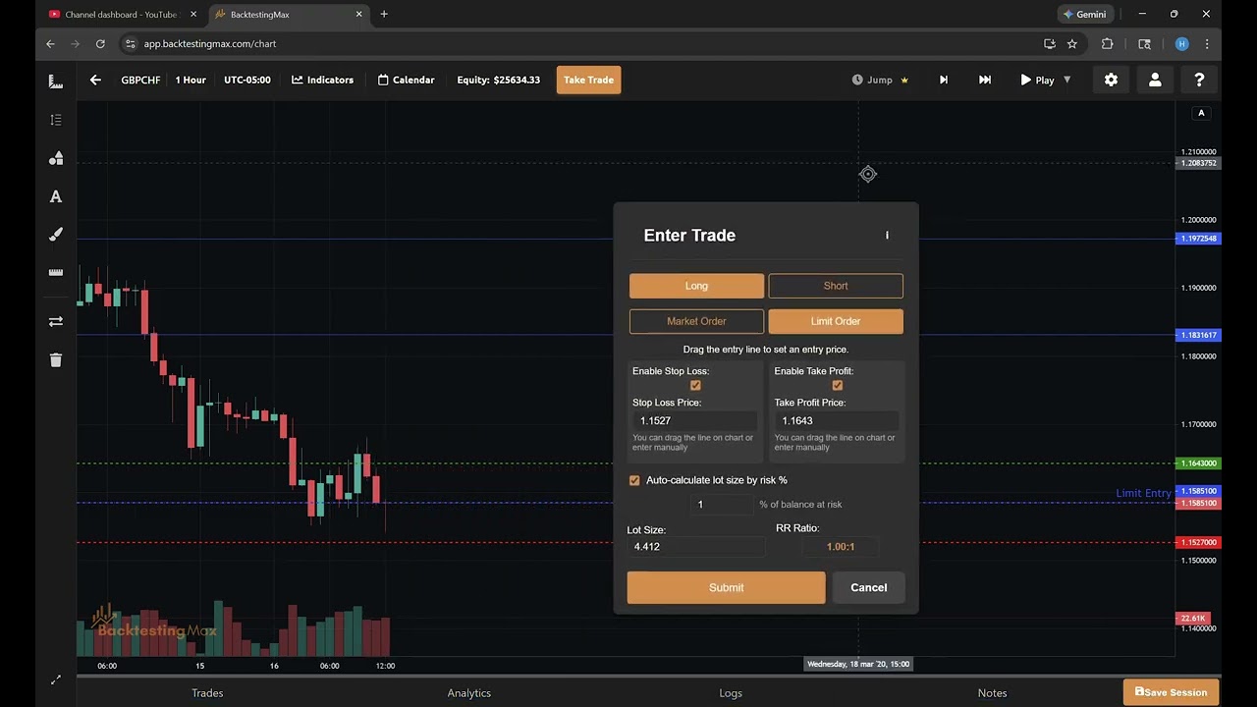The height and width of the screenshot is (707, 1257).
Task: Switch to the Trades tab
Action: [x=207, y=692]
